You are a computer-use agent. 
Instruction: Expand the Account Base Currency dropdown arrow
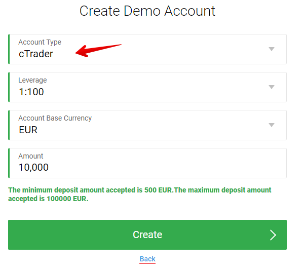click(272, 125)
